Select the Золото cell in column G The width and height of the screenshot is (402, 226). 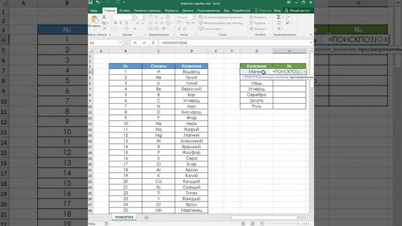pos(256,100)
